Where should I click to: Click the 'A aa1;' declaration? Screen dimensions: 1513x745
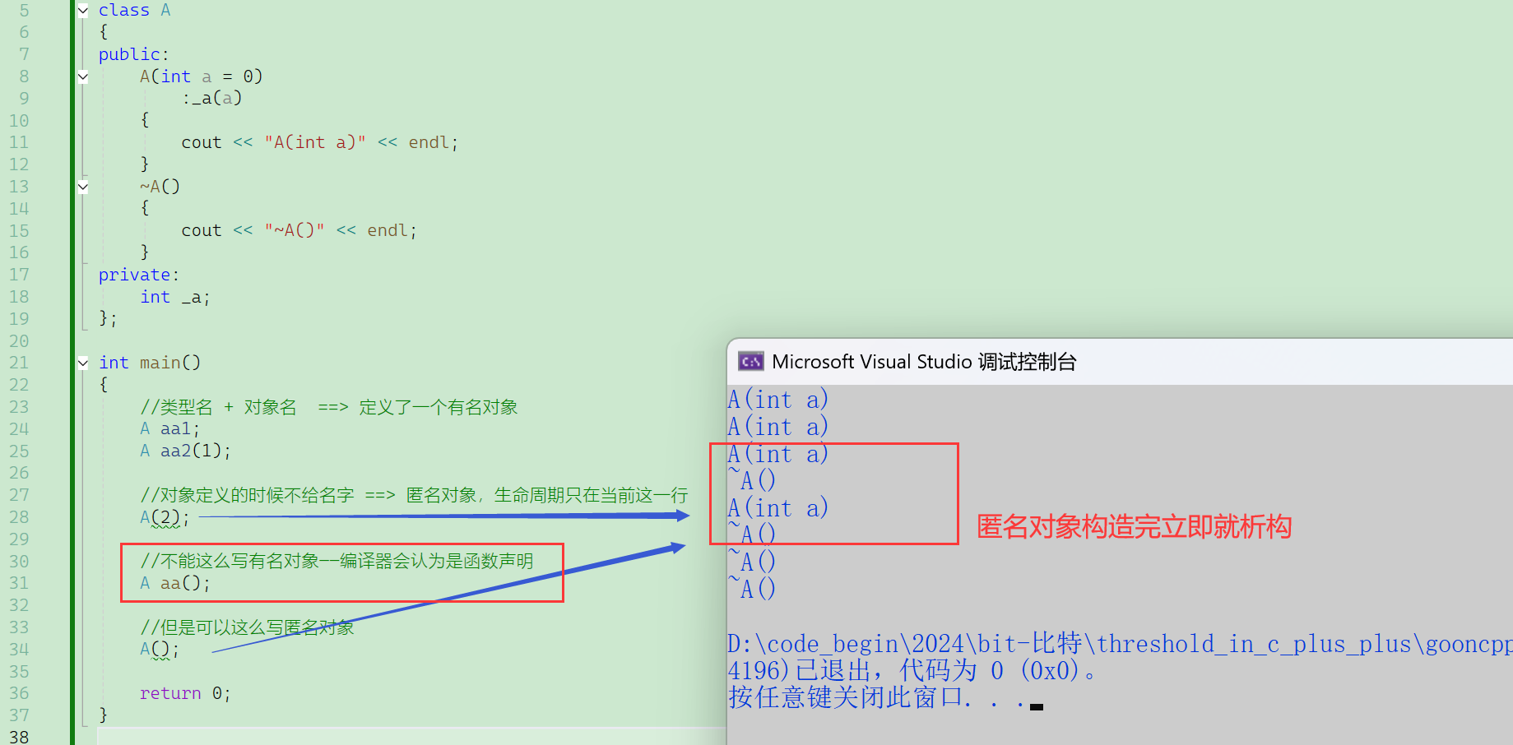coord(169,428)
